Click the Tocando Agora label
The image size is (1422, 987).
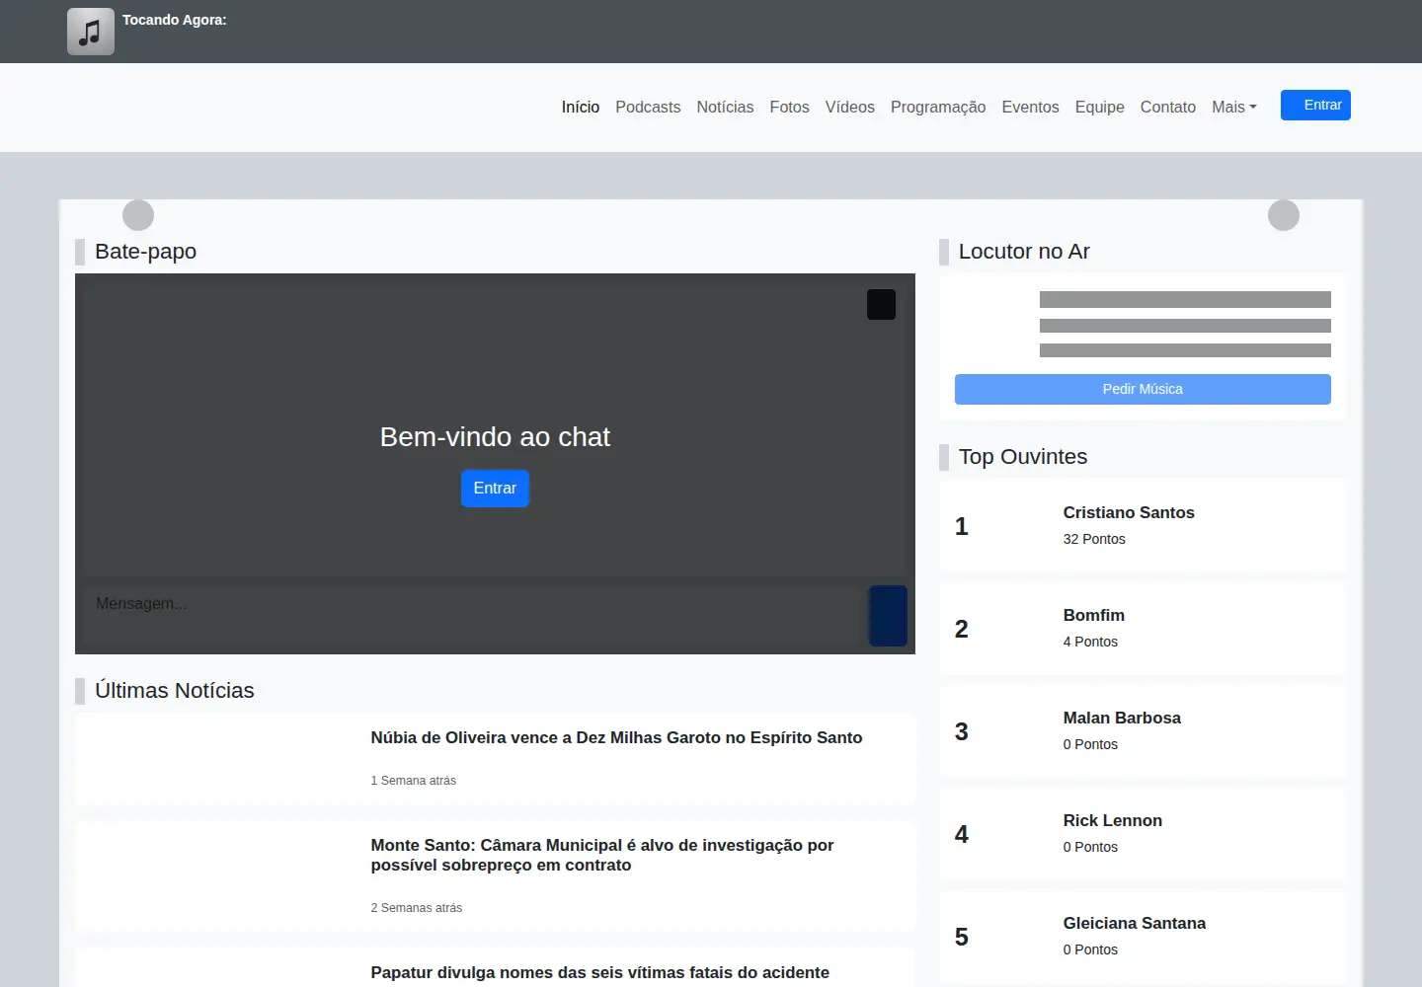pyautogui.click(x=175, y=20)
